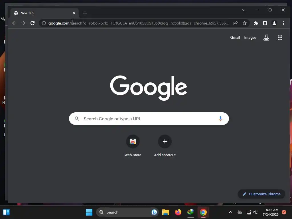The width and height of the screenshot is (292, 219).
Task: Open network status tray icon
Action: [249, 212]
